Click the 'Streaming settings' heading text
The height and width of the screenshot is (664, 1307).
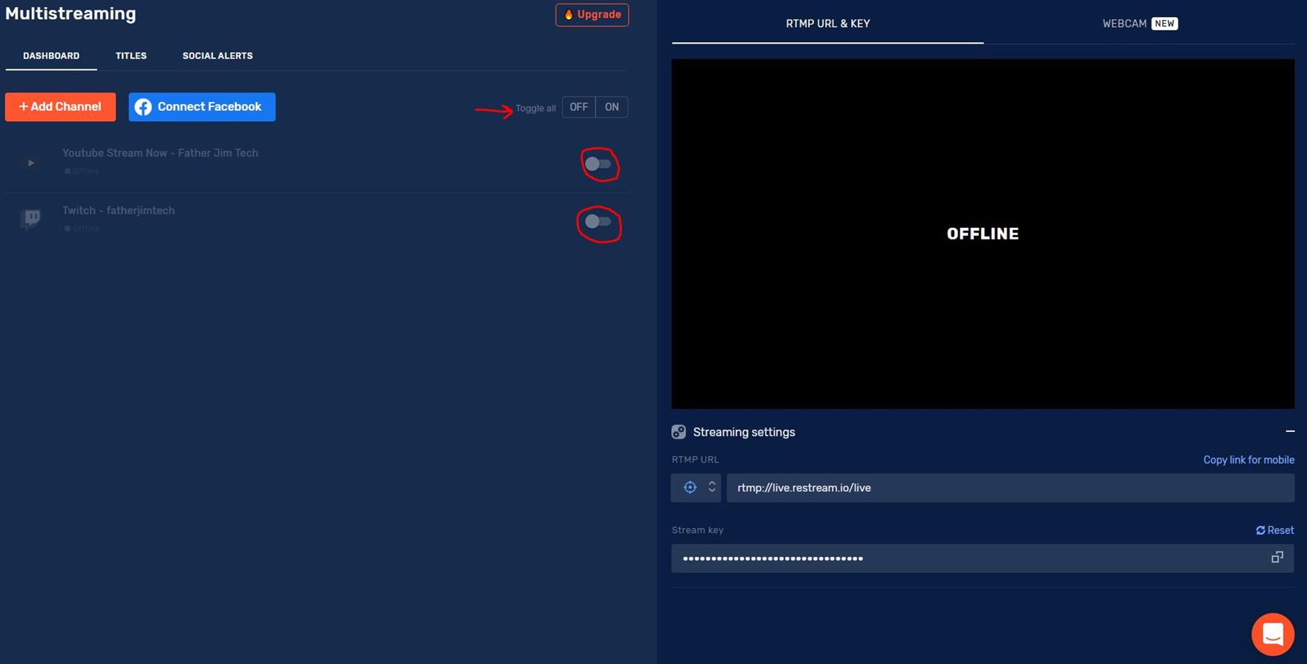[744, 432]
